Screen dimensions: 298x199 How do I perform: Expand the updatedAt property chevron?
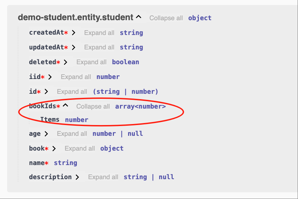(x=73, y=48)
